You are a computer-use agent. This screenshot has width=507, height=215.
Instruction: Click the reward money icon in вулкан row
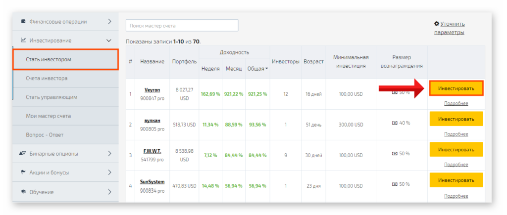coord(395,123)
